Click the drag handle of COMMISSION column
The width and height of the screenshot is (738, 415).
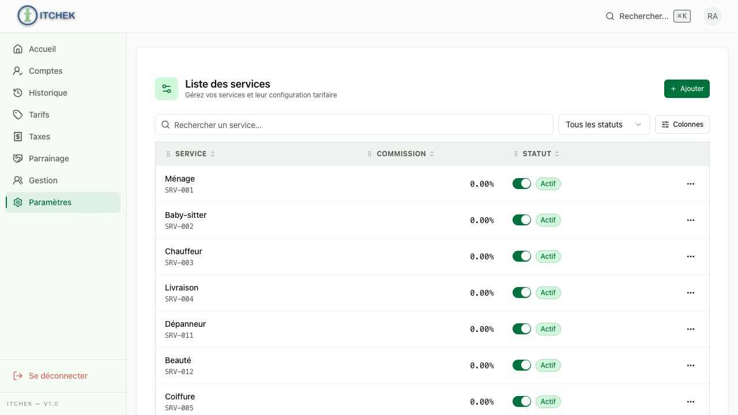[x=370, y=154]
